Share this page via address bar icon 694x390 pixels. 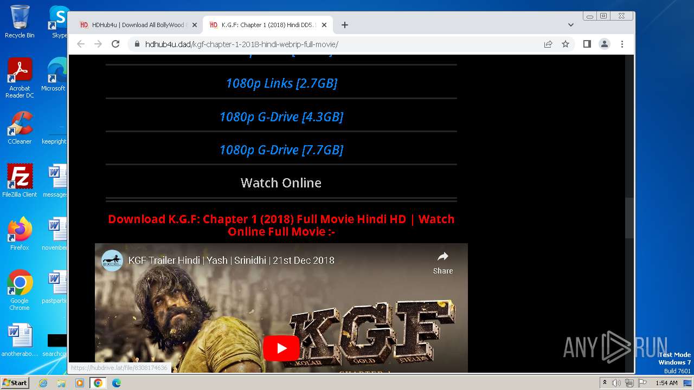point(548,44)
